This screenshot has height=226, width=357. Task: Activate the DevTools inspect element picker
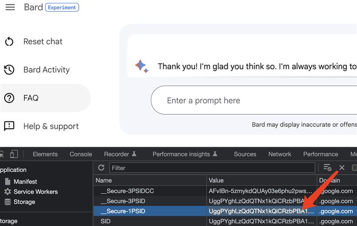2,154
